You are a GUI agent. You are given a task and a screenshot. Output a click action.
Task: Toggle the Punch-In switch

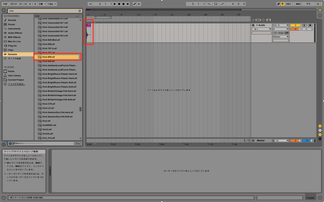(209, 4)
